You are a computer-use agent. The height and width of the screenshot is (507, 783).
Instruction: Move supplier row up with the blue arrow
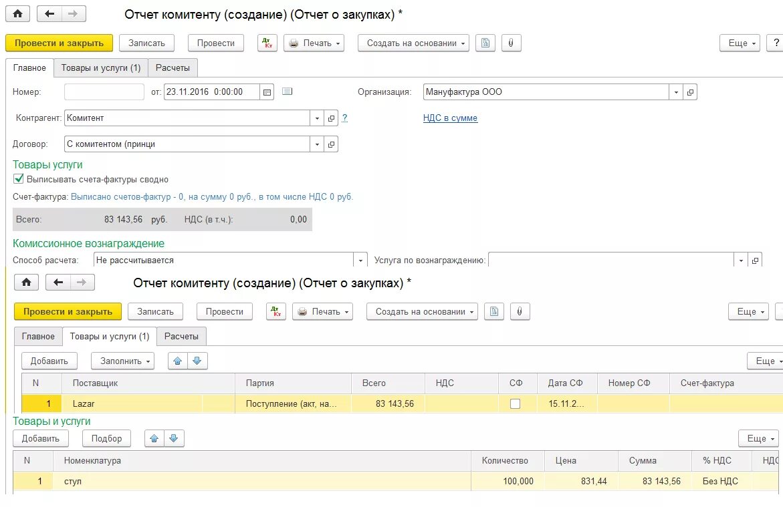178,361
